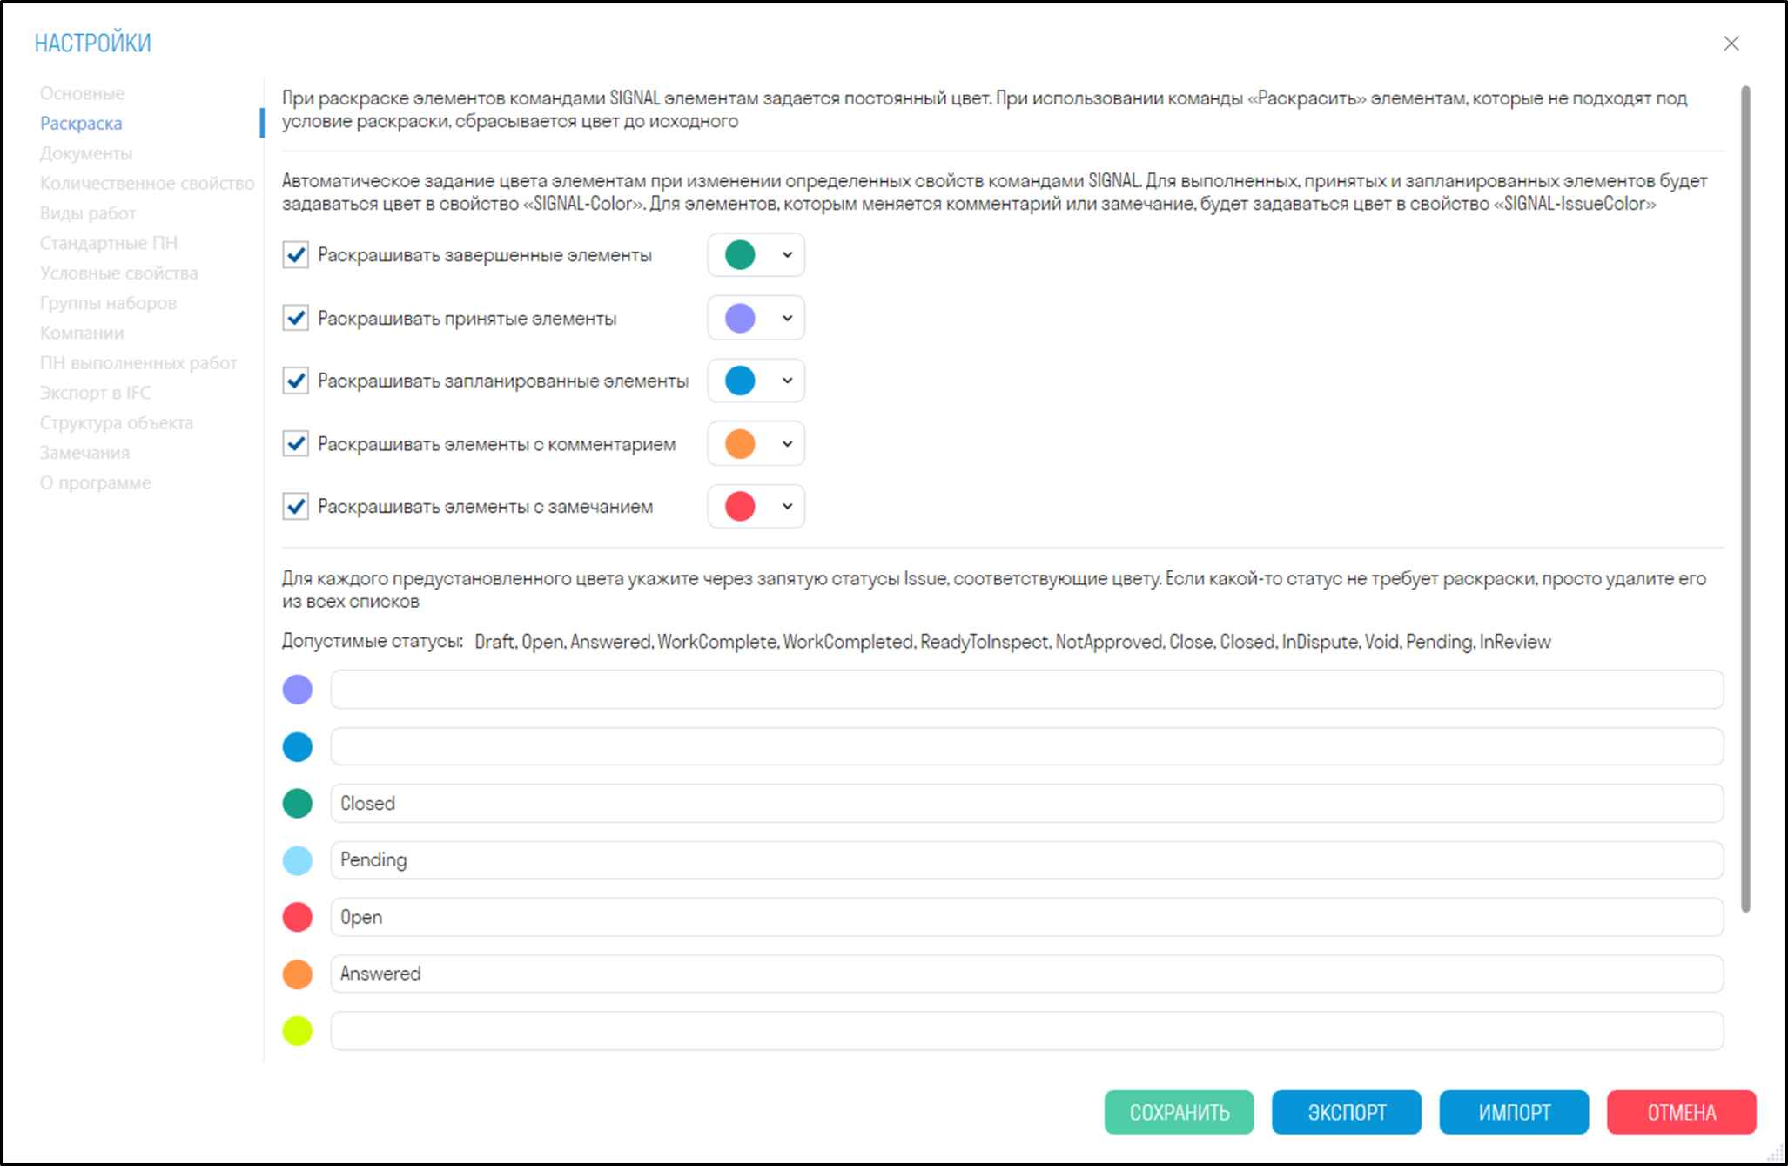The image size is (1788, 1166).
Task: Select Структура объекта menu item
Action: pyautogui.click(x=118, y=421)
